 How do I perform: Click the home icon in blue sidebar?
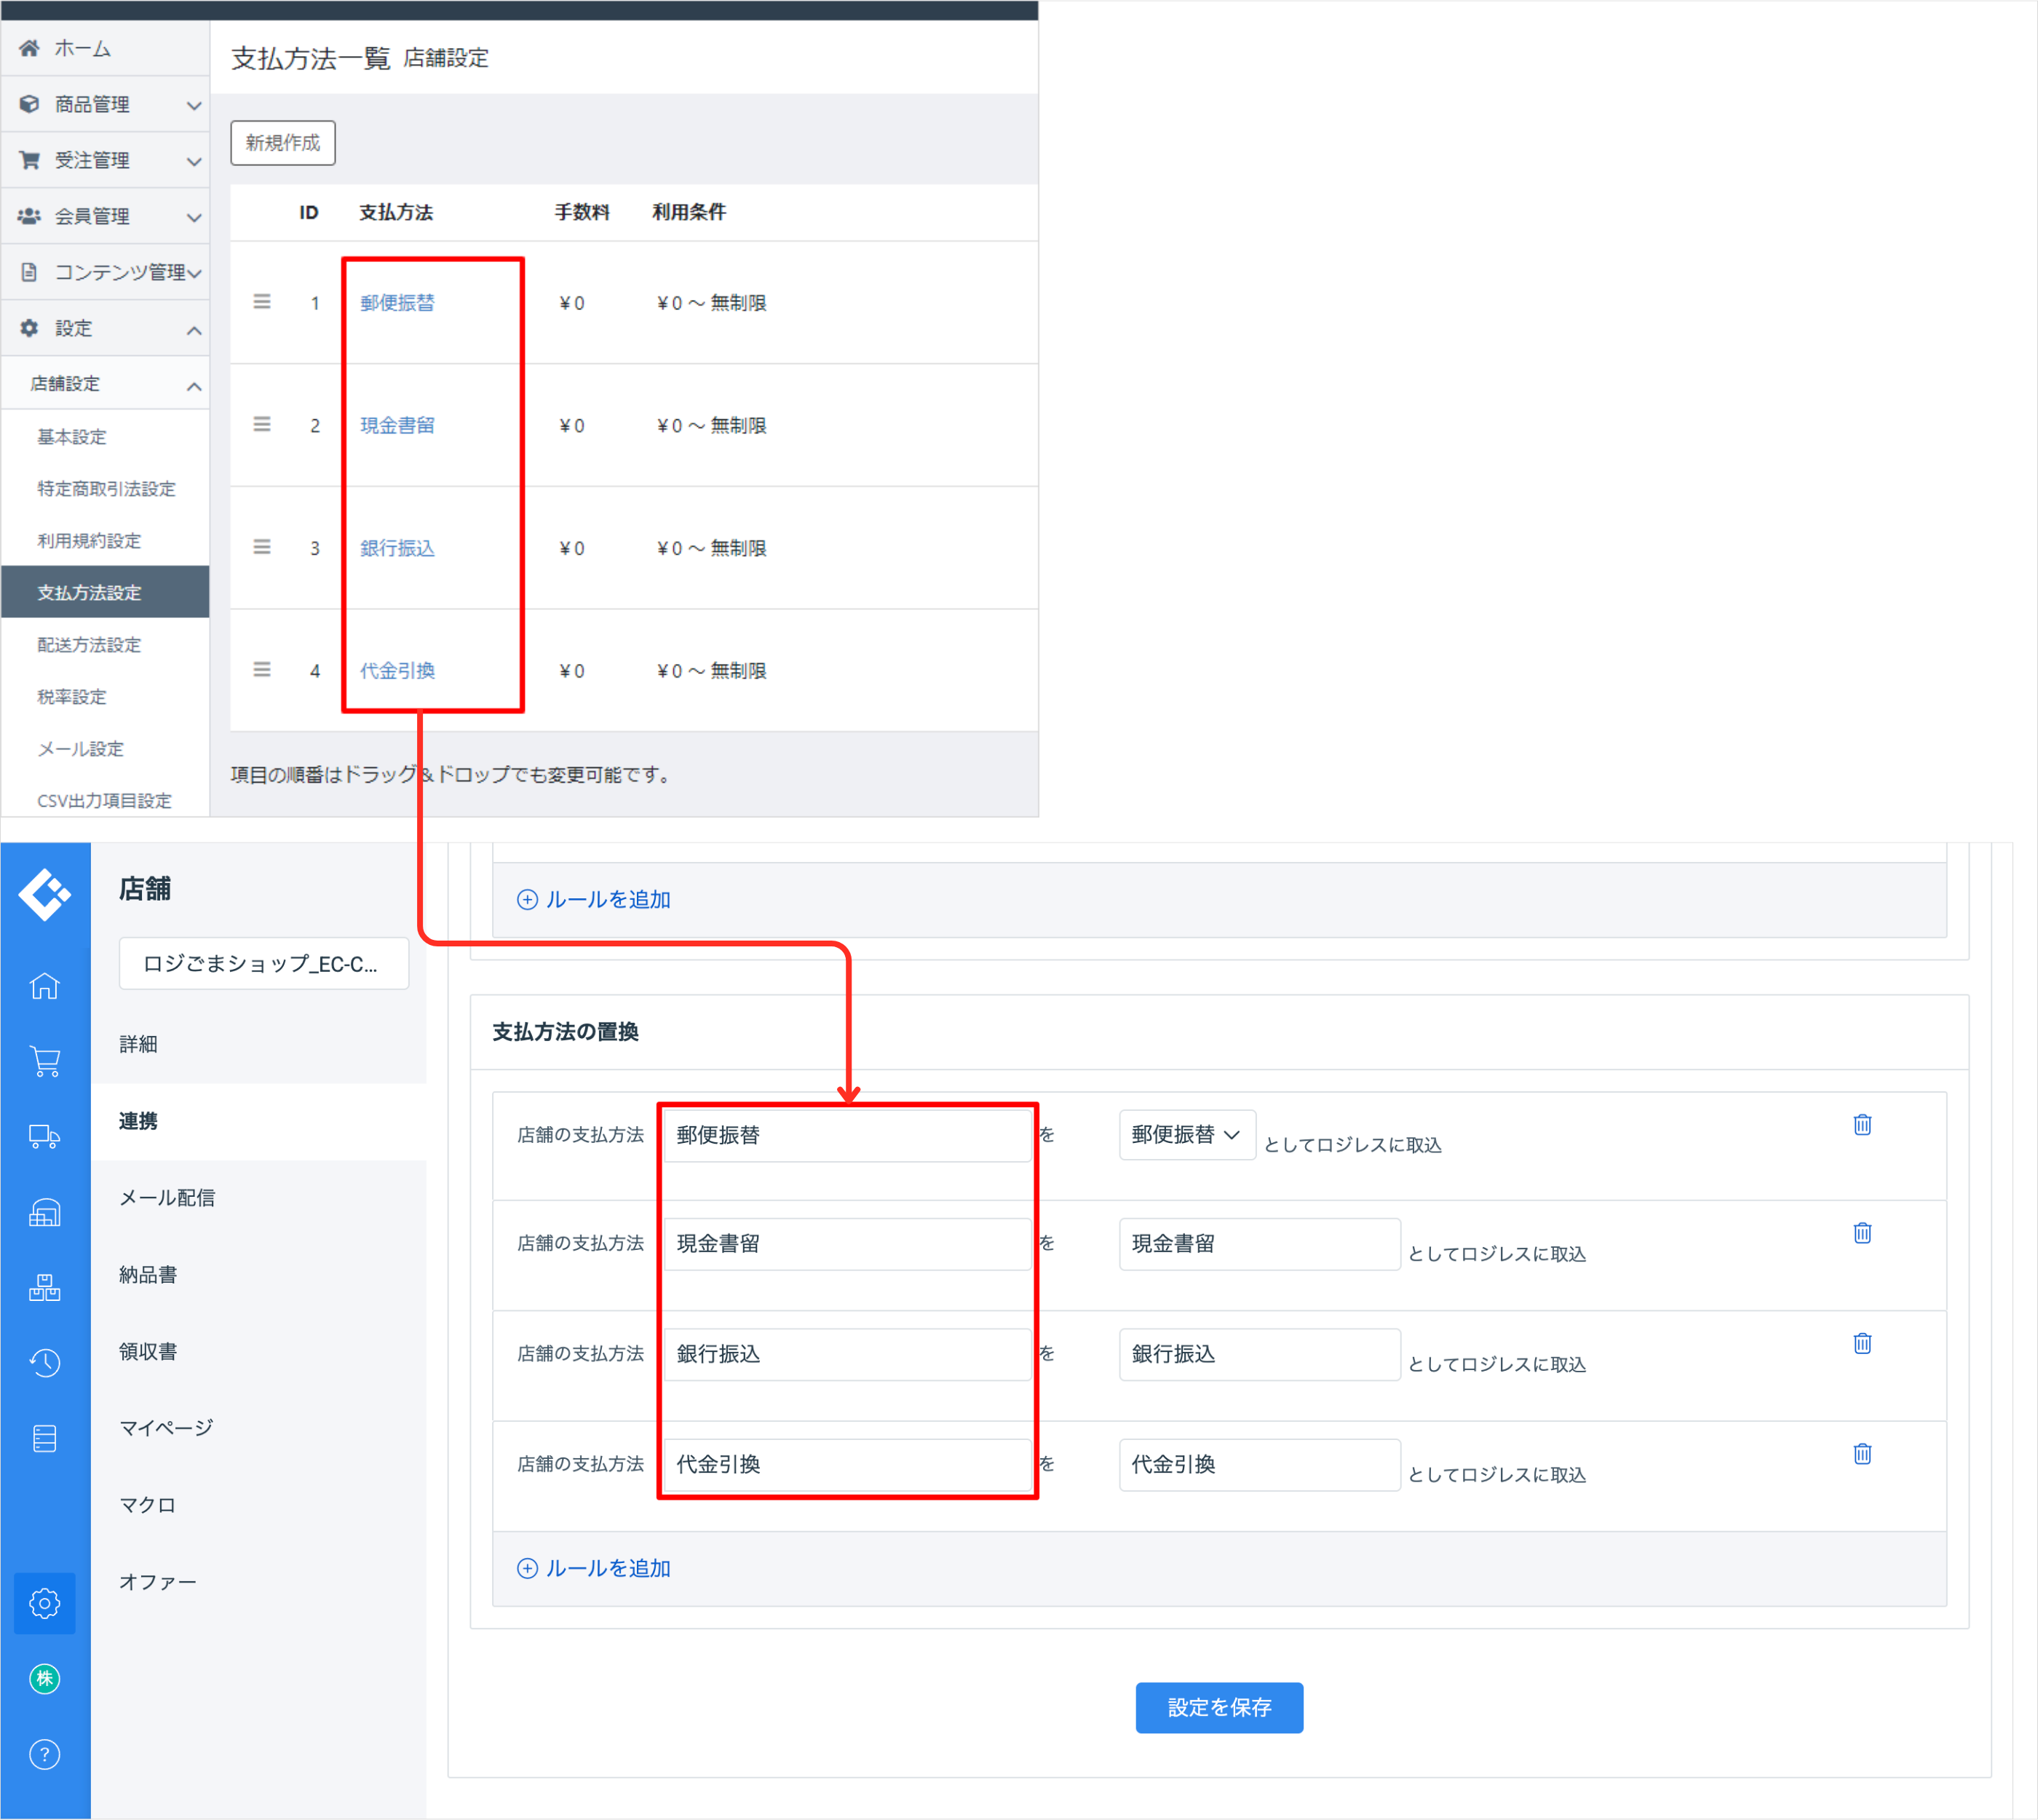pos(44,986)
